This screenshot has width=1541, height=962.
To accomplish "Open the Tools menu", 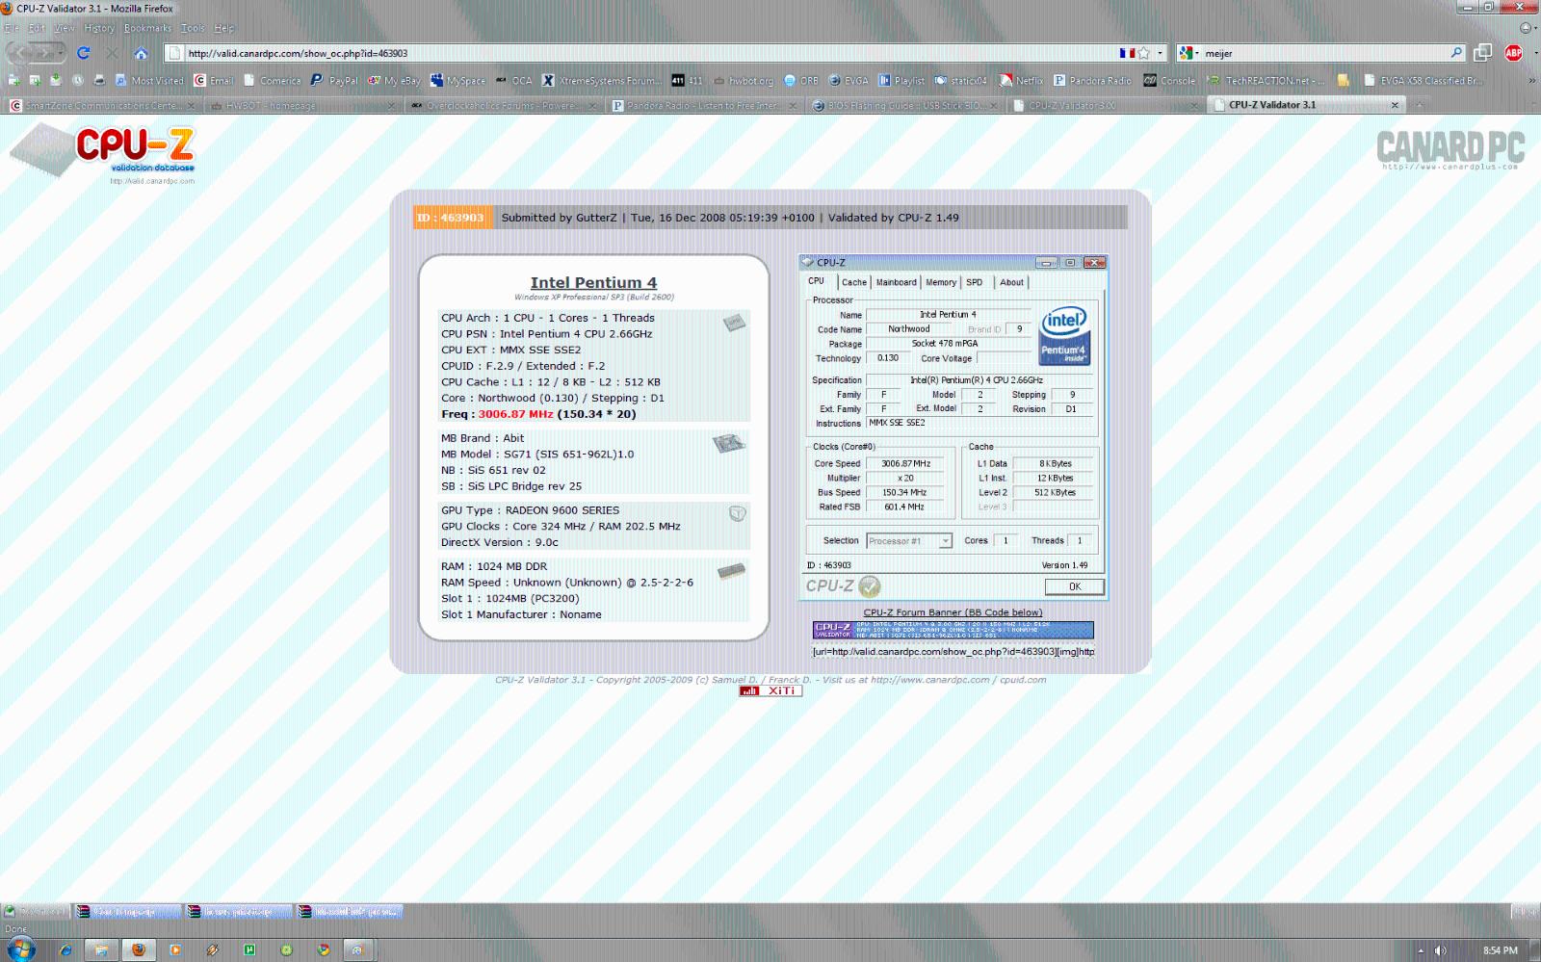I will (x=193, y=28).
